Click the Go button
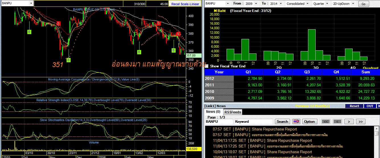 tap(363, 4)
